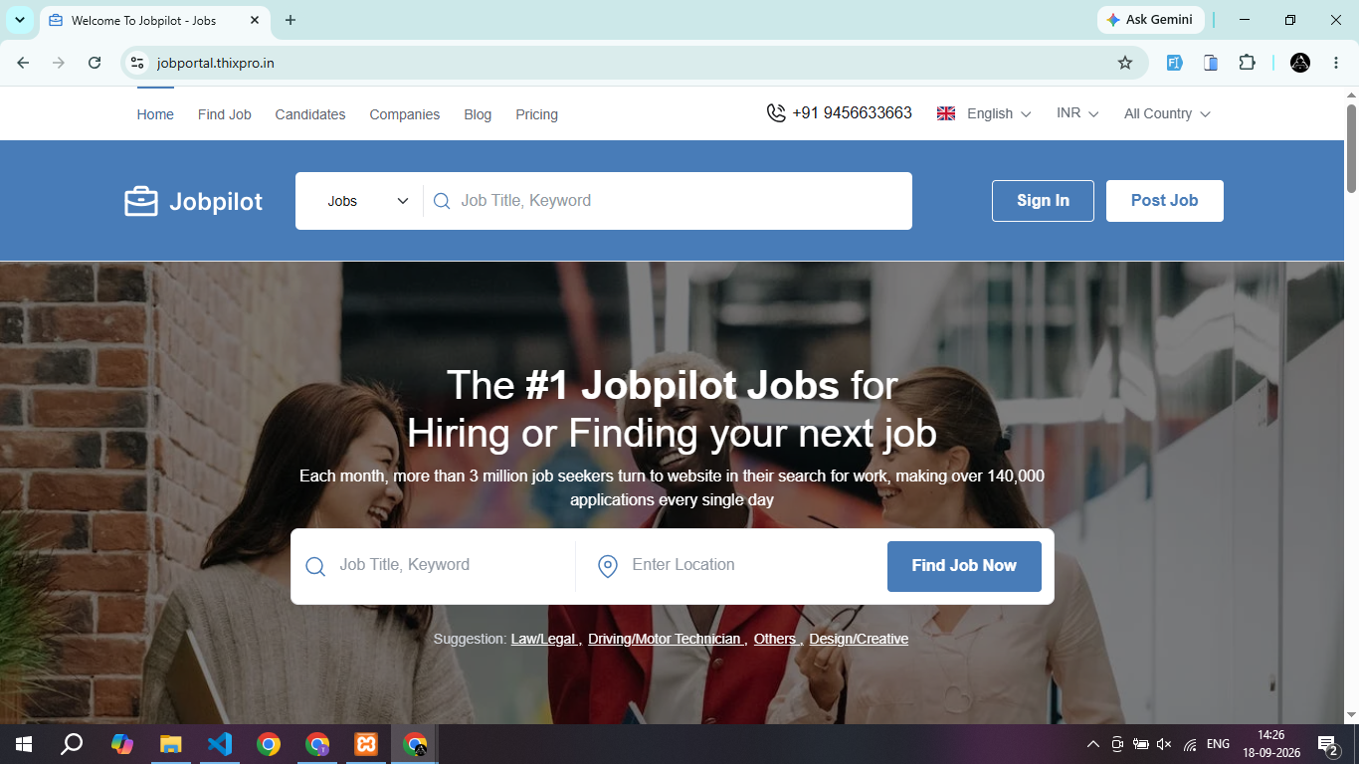Click the UK flag language icon

pos(946,113)
